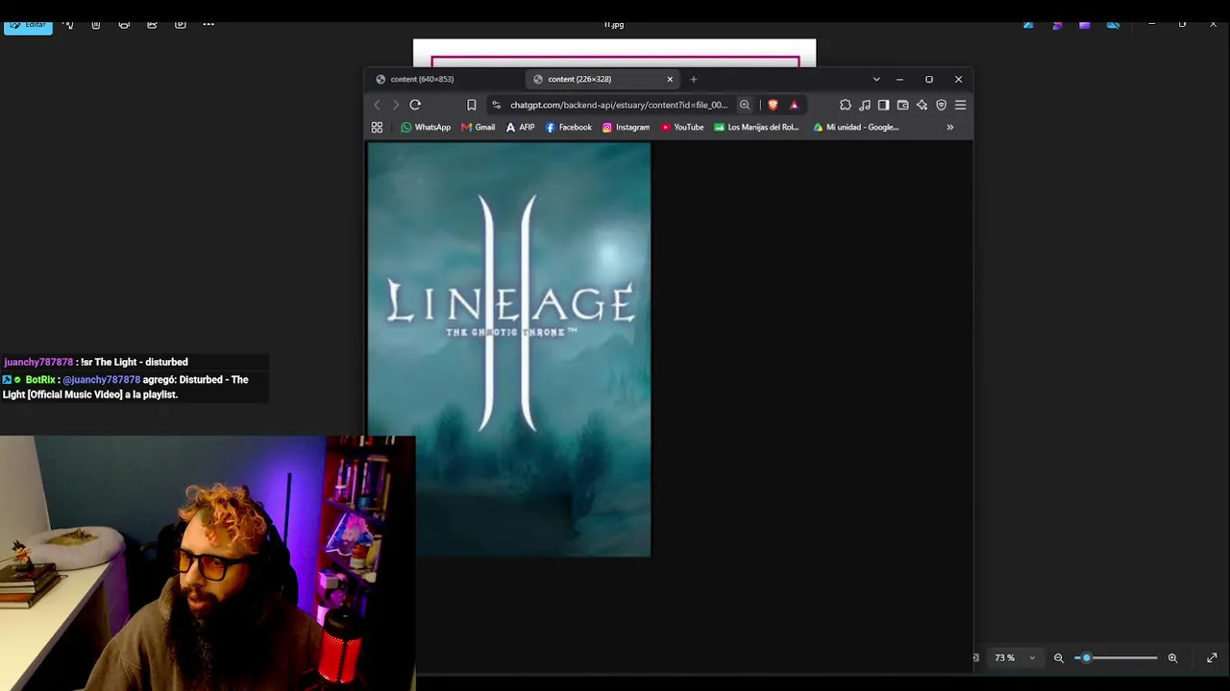Open a new browser tab

(694, 79)
